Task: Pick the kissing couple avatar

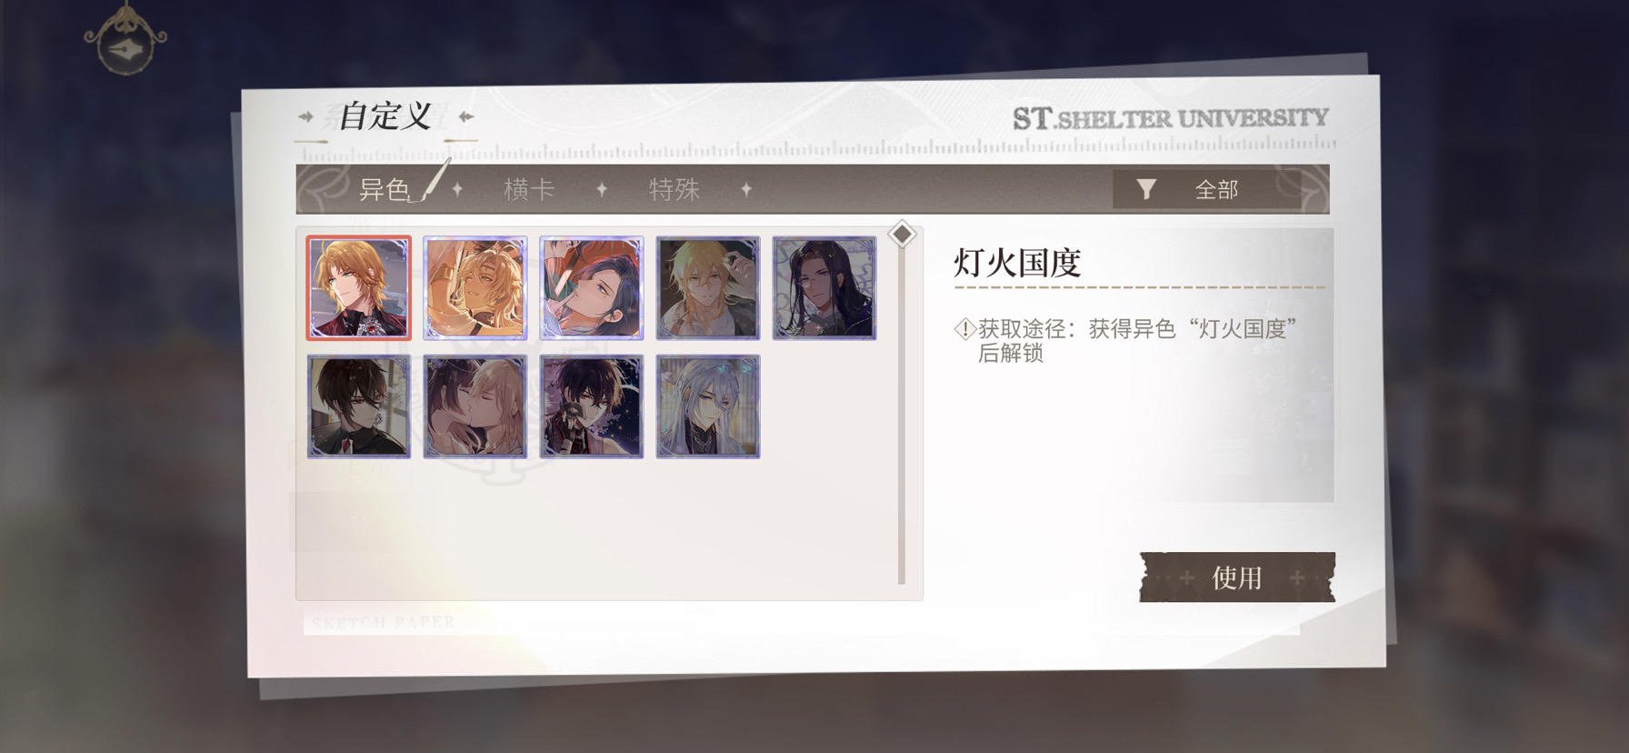Action: pyautogui.click(x=475, y=407)
